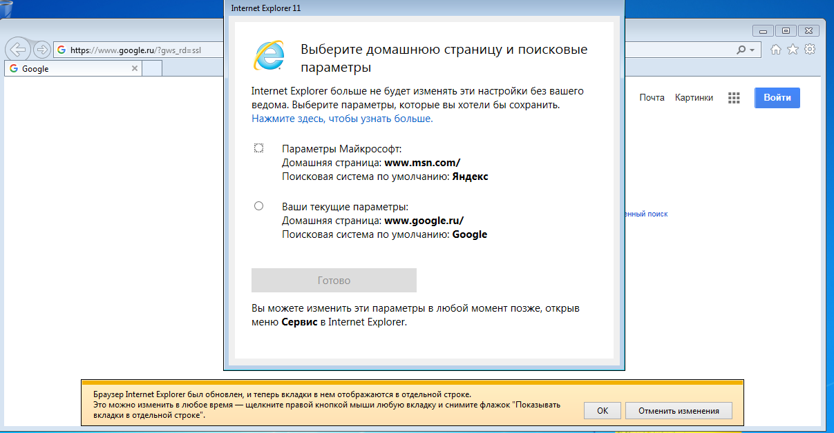834x433 pixels.
Task: Select your current settings radio option
Action: click(x=259, y=205)
